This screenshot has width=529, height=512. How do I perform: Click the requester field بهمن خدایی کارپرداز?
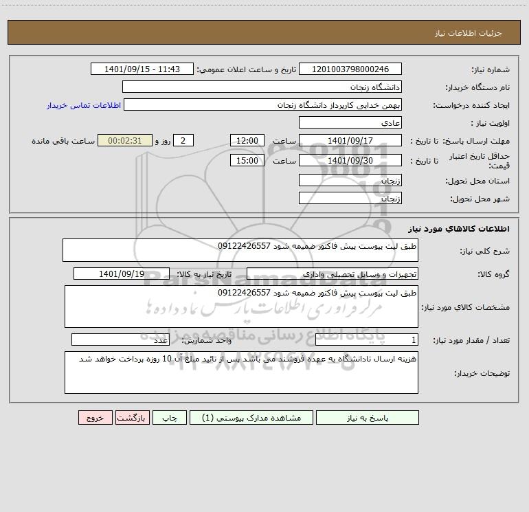pyautogui.click(x=262, y=104)
